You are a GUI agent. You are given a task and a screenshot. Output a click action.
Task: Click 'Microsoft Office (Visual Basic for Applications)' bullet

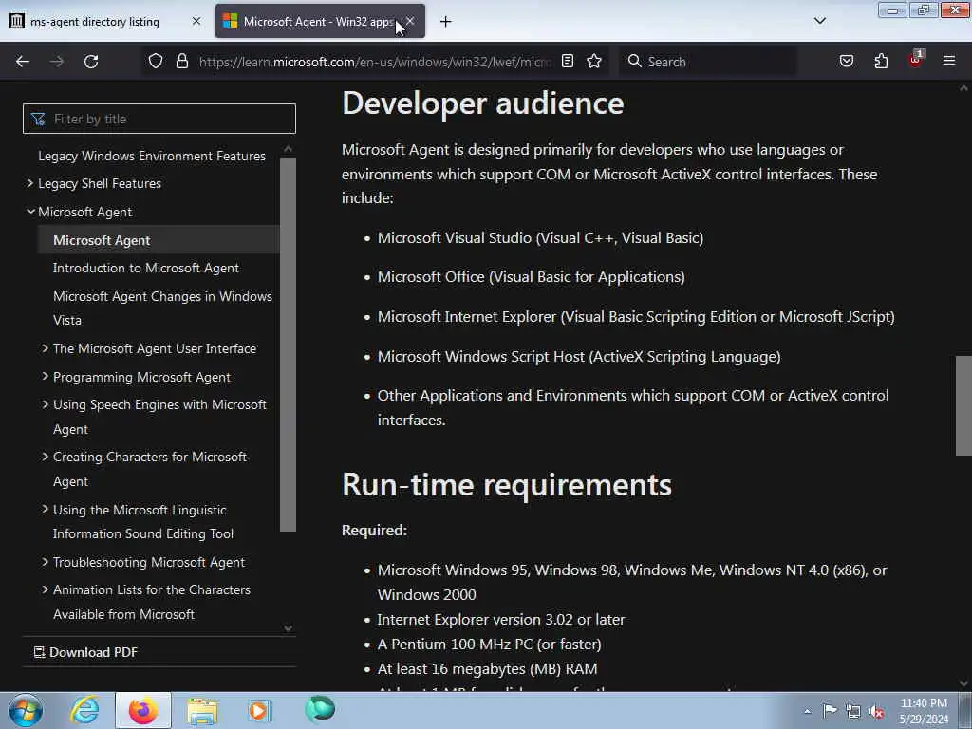pos(532,277)
